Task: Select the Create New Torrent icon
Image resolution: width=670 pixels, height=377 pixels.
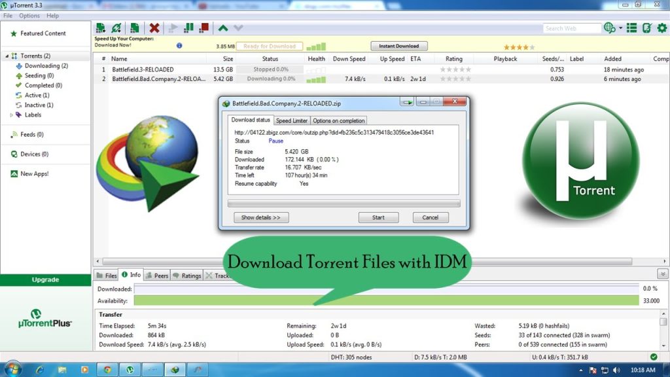Action: point(135,27)
